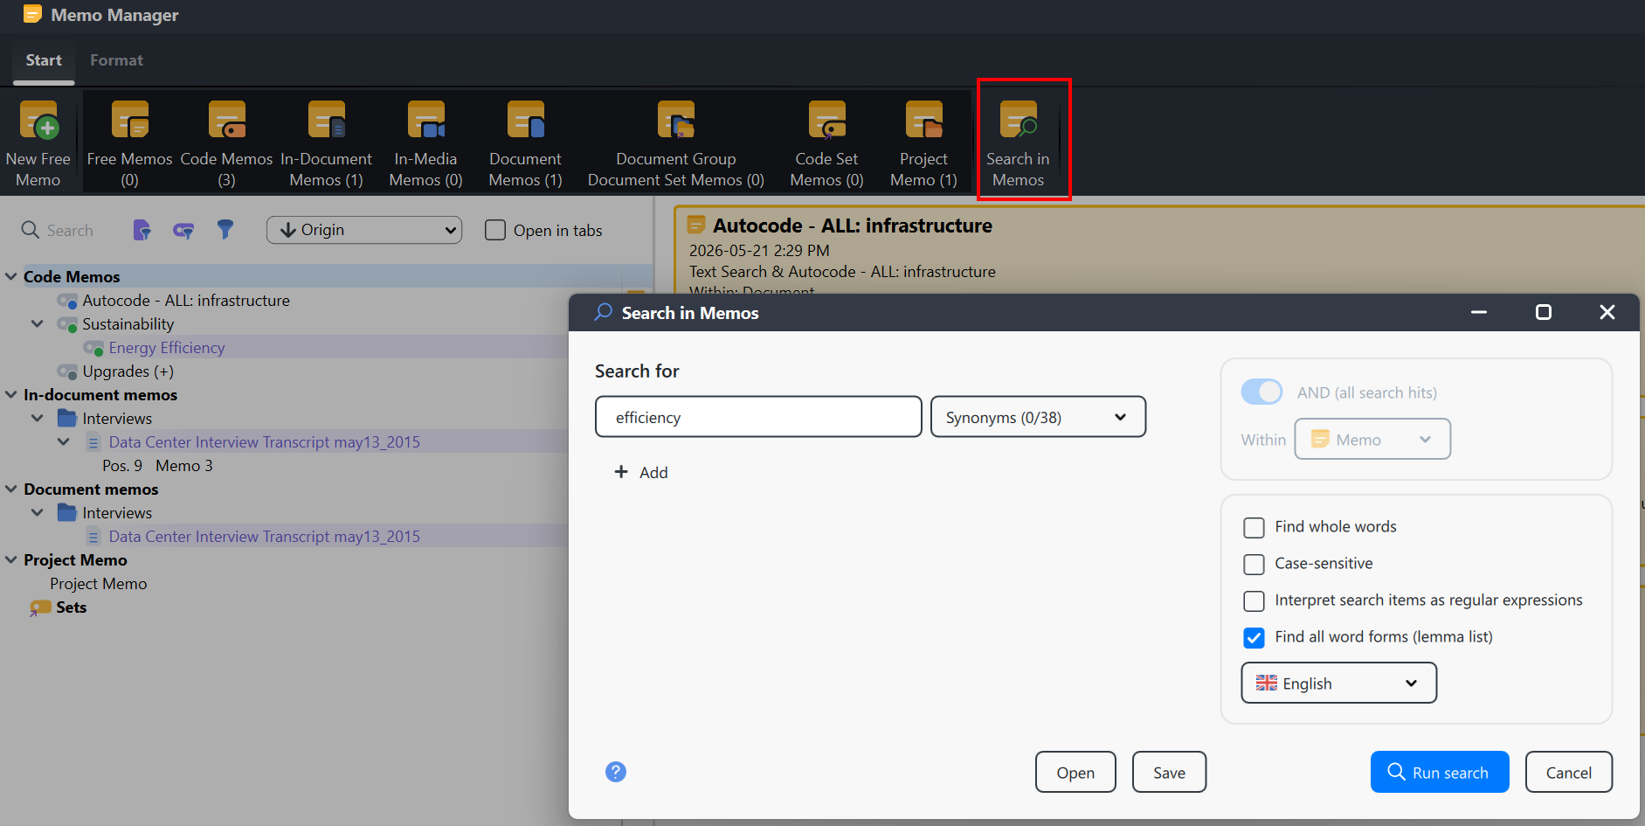Check Open in tabs
The image size is (1645, 826).
point(495,230)
